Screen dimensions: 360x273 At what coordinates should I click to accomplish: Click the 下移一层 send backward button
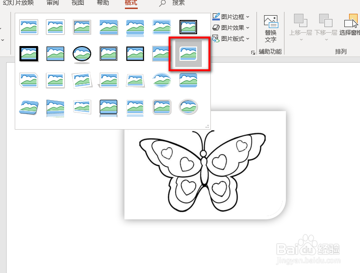[326, 25]
